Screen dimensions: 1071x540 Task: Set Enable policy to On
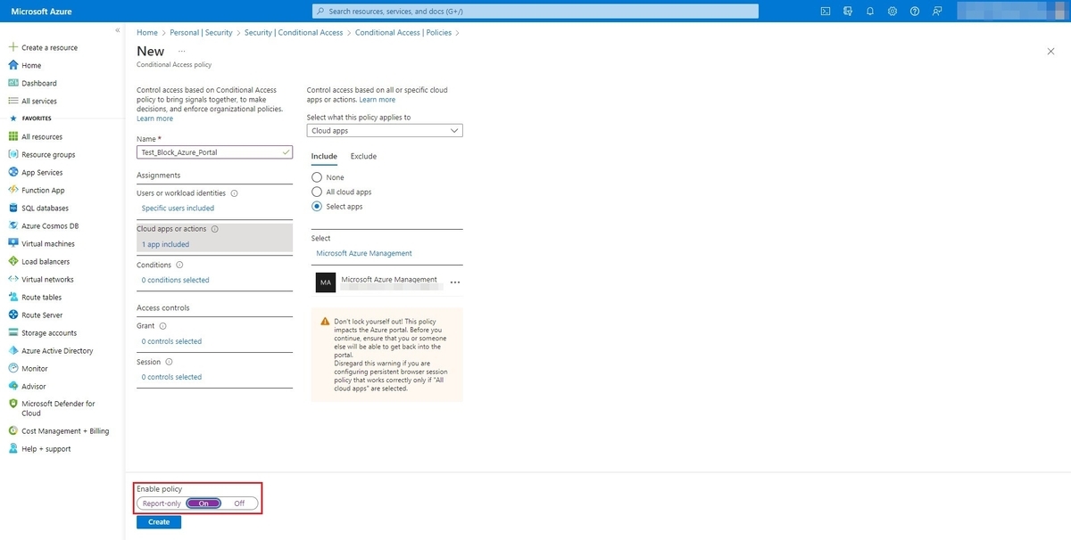tap(203, 503)
